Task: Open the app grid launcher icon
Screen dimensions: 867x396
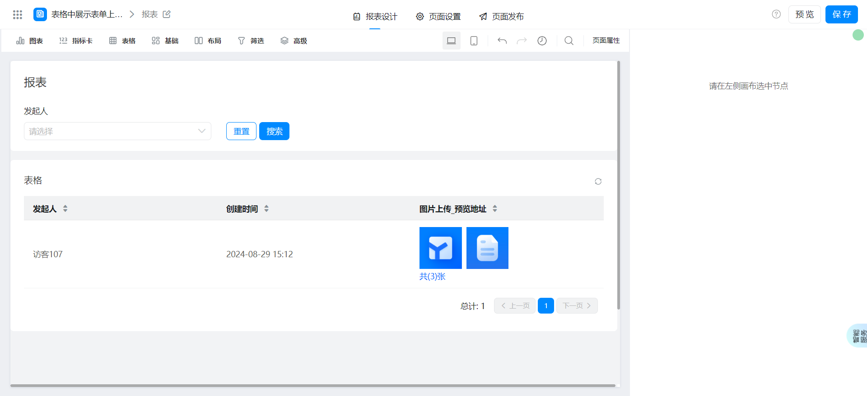Action: click(18, 14)
